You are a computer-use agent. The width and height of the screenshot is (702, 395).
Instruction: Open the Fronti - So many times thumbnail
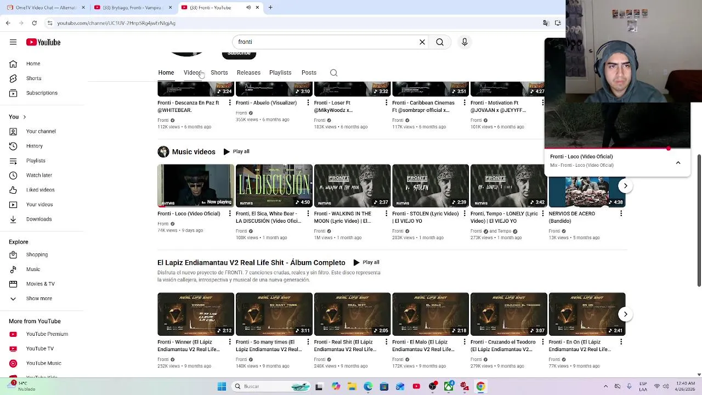click(x=274, y=314)
